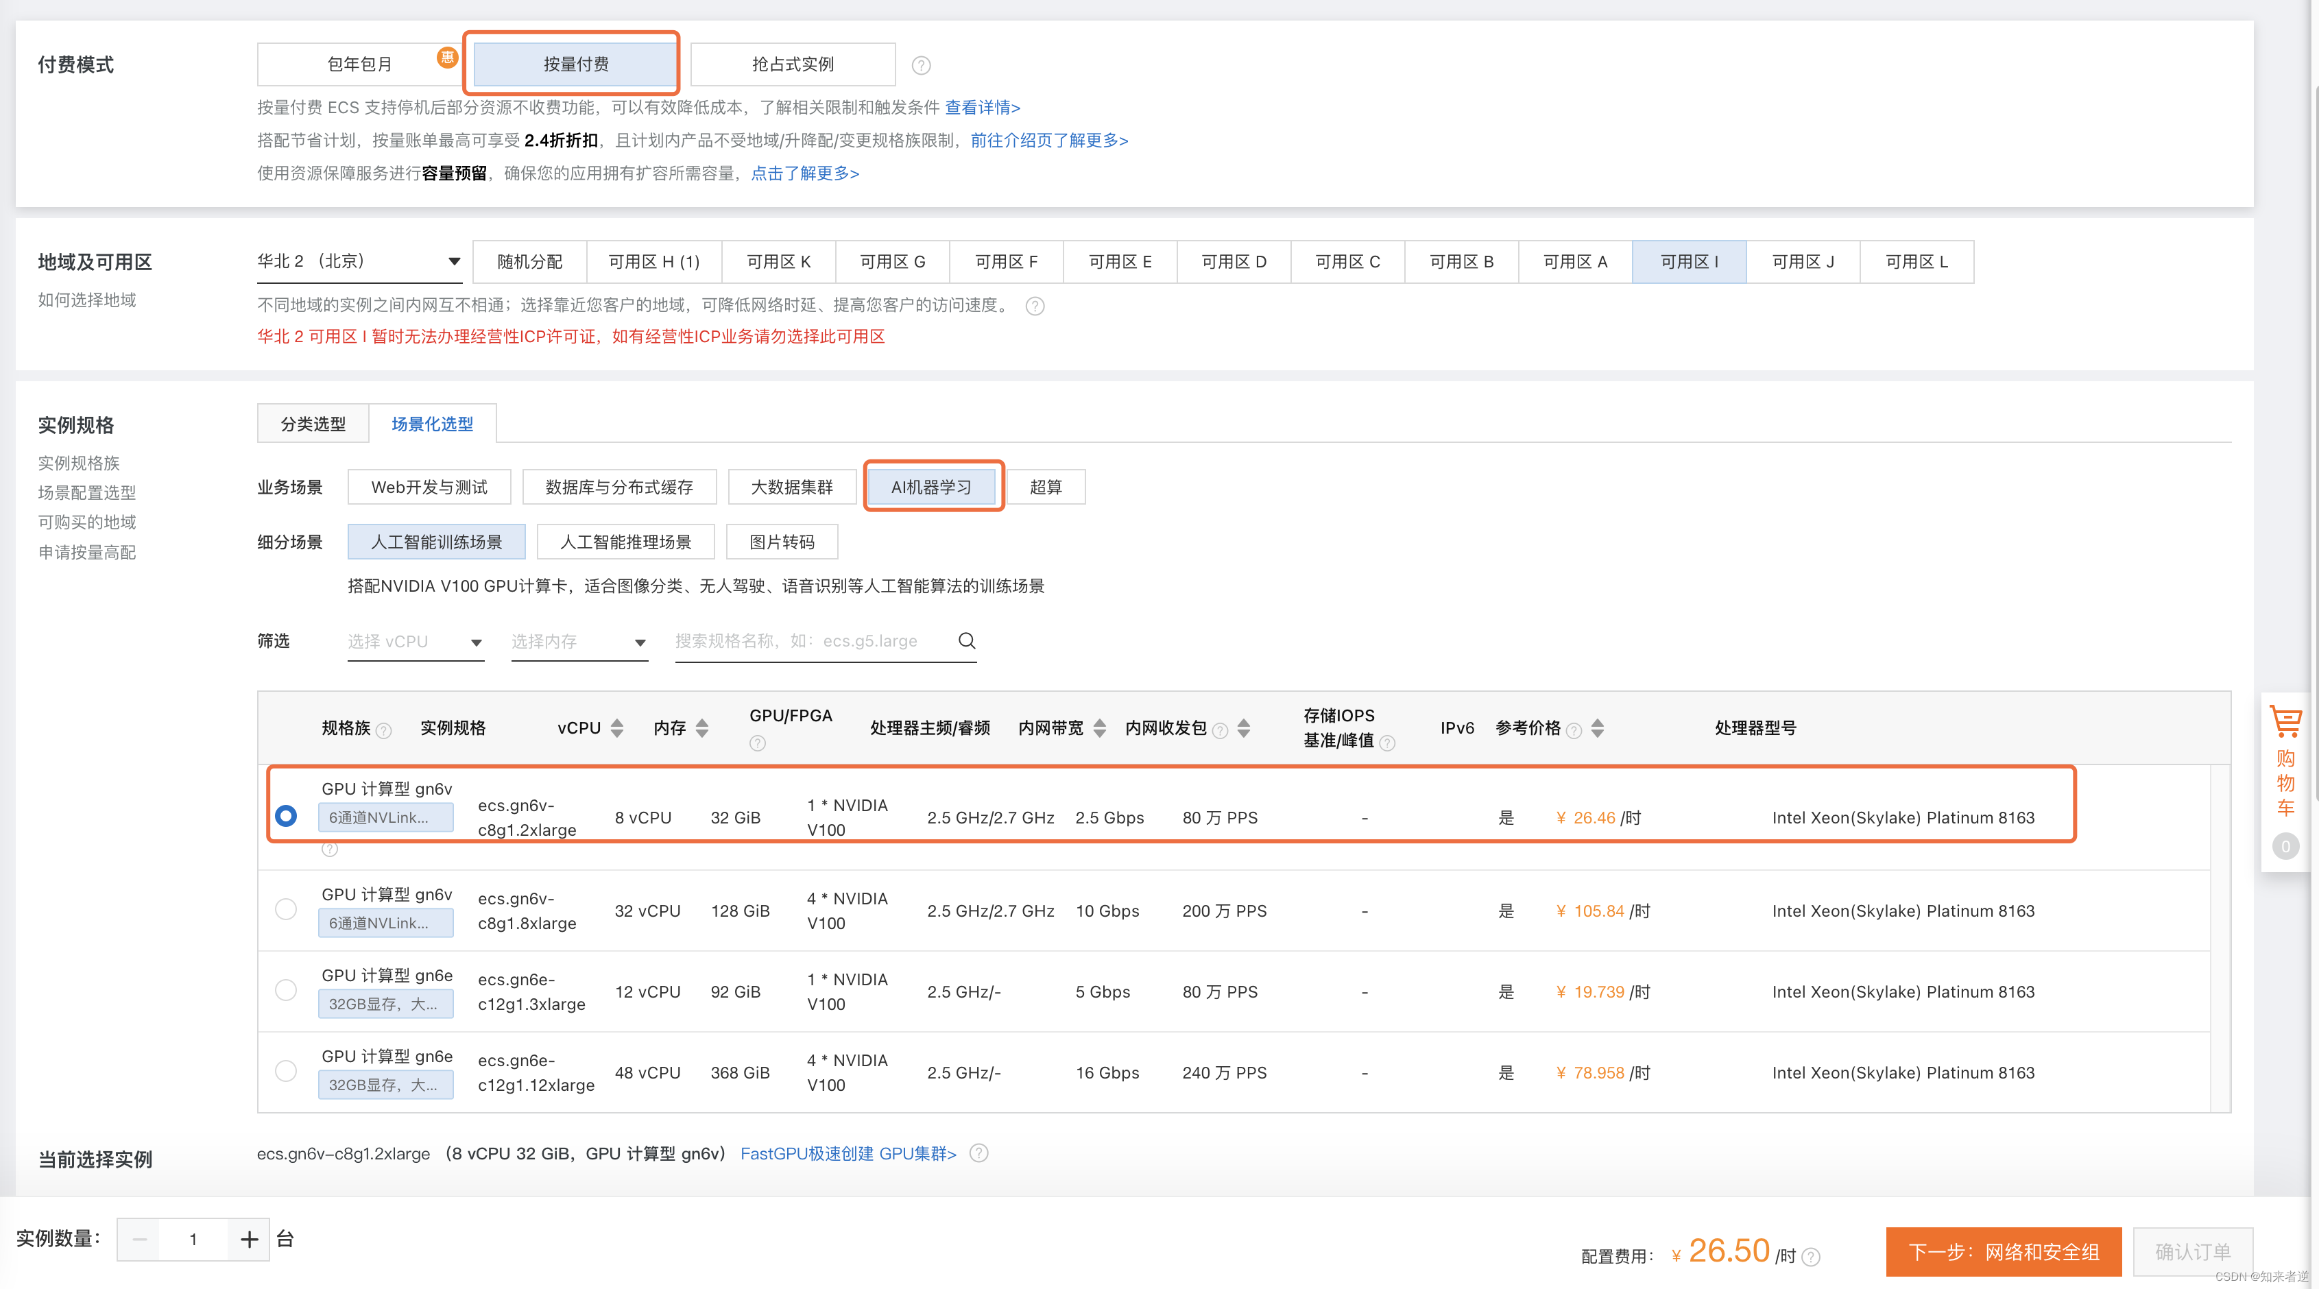Screen dimensions: 2319x1289
Task: Click 32GB显存 tag in 3xlarge row
Action: [385, 1004]
